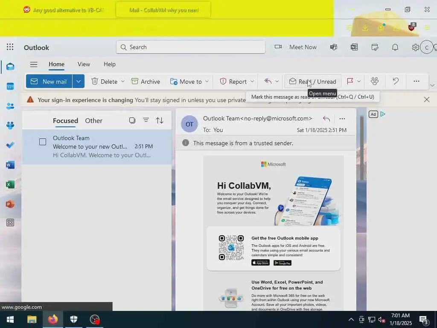Open Calendar in the left sidebar
Viewport: 437px width, 328px height.
pos(10,86)
